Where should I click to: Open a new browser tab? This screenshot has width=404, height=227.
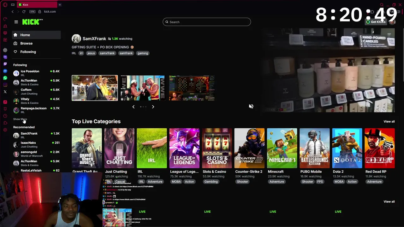60,5
